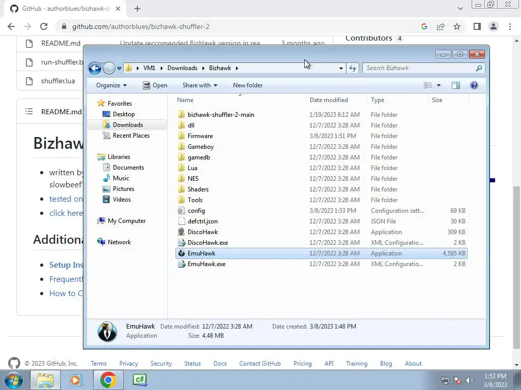Change view using the view icon
The image size is (521, 390).
(427, 85)
